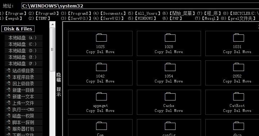Click Move under folder 1054
The height and width of the screenshot is (136, 259).
[178, 81]
